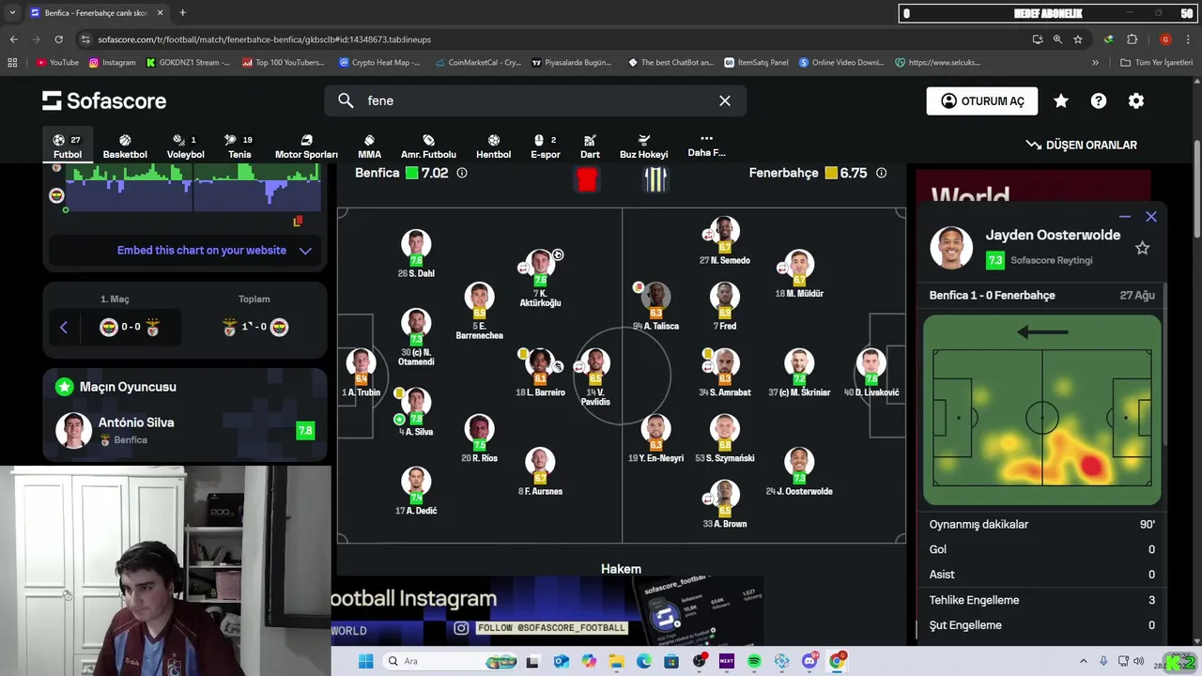
Task: Select player V. Pavlidis
Action: [x=595, y=377]
